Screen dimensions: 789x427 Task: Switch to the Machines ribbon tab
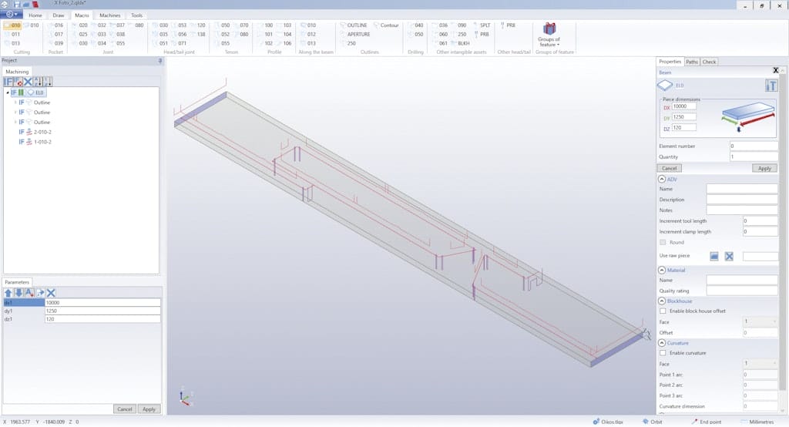point(109,15)
